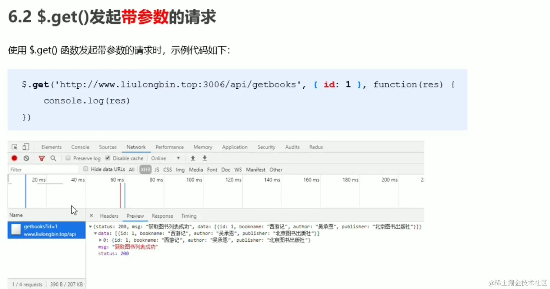Viewport: 550px width, 289px height.
Task: Filter requests by Font
Action: (x=212, y=170)
